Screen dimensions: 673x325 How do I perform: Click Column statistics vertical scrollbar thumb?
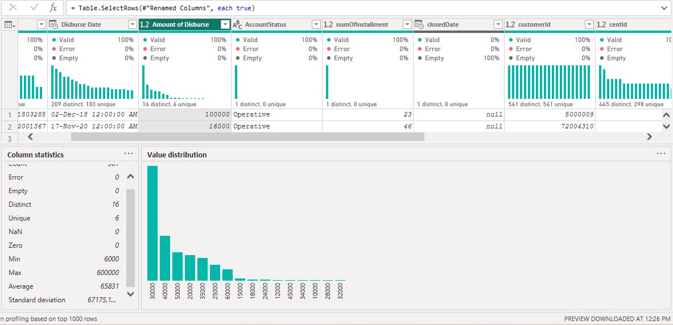click(x=130, y=238)
